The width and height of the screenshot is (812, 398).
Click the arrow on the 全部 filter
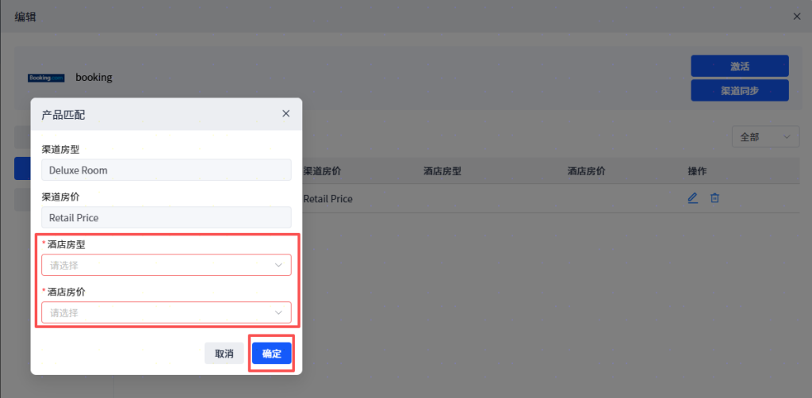(x=787, y=137)
